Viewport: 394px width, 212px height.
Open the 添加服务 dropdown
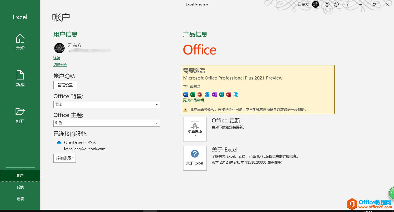pos(64,158)
